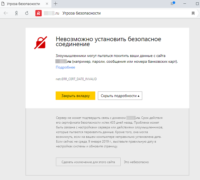Click the heading "Невозможно установить безопасное соединение"

pyautogui.click(x=108, y=41)
